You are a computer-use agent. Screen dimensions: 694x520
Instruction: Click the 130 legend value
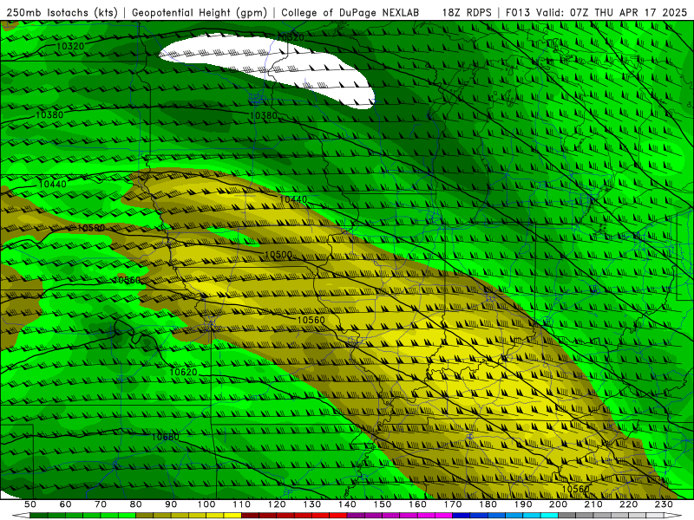point(312,504)
